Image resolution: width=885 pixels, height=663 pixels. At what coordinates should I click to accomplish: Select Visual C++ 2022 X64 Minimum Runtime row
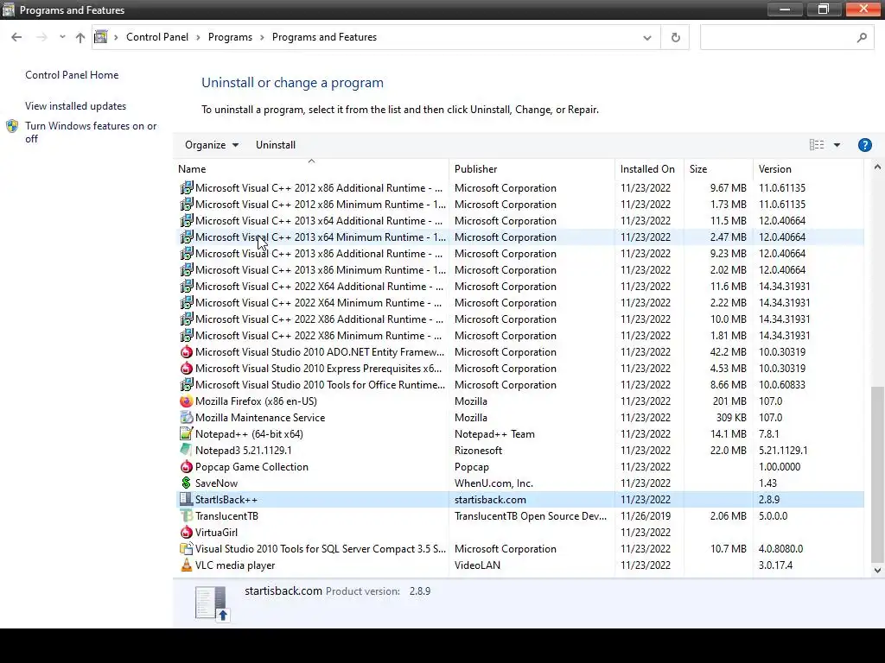[x=519, y=303]
